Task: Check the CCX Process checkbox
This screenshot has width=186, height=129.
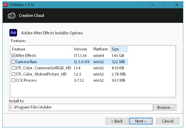Action: [13, 80]
